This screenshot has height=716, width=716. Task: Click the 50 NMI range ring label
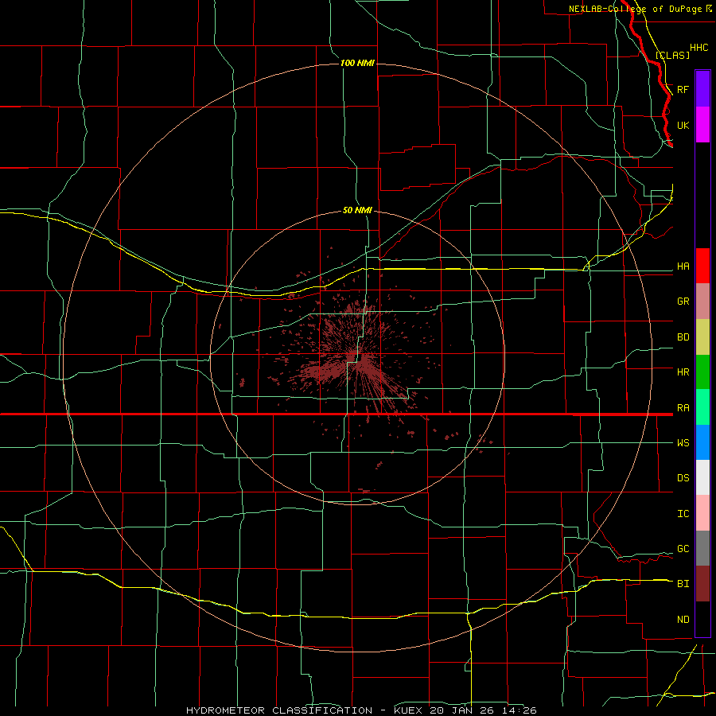tap(357, 210)
